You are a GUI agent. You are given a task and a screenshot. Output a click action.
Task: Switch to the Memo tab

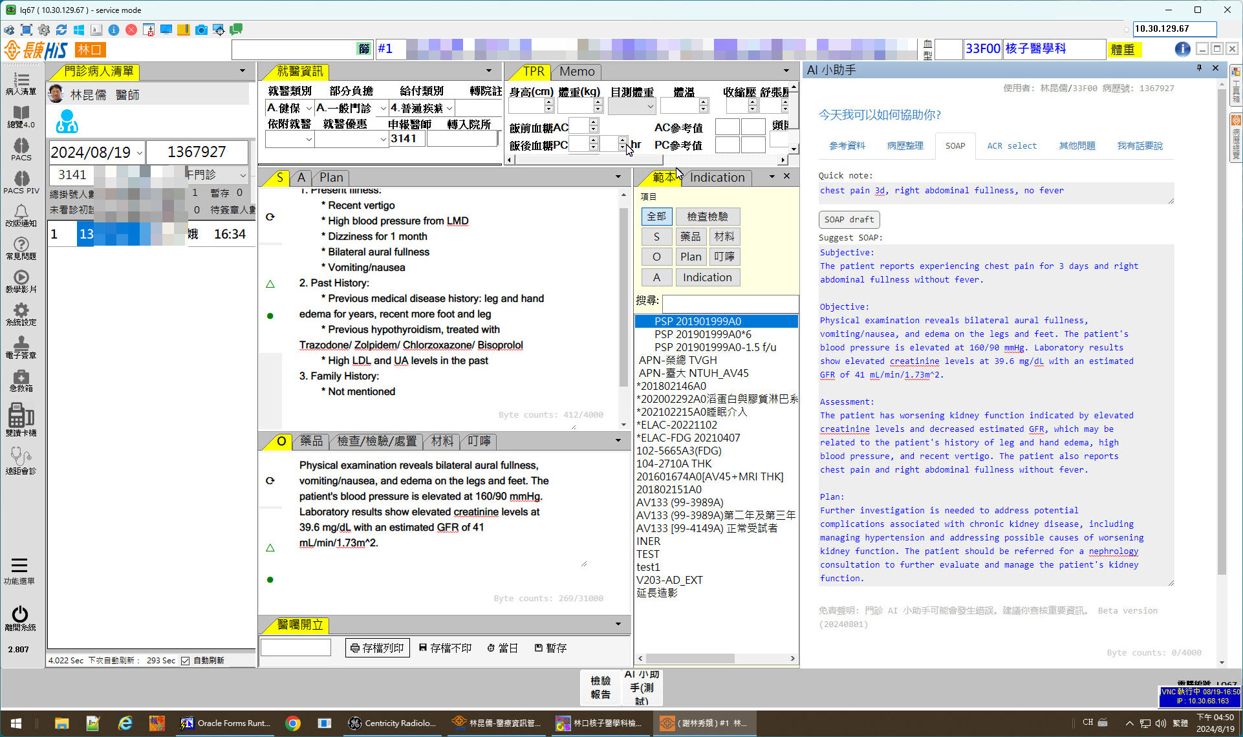(x=576, y=72)
